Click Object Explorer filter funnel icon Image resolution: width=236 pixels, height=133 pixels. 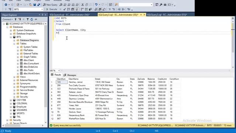coord(28,19)
